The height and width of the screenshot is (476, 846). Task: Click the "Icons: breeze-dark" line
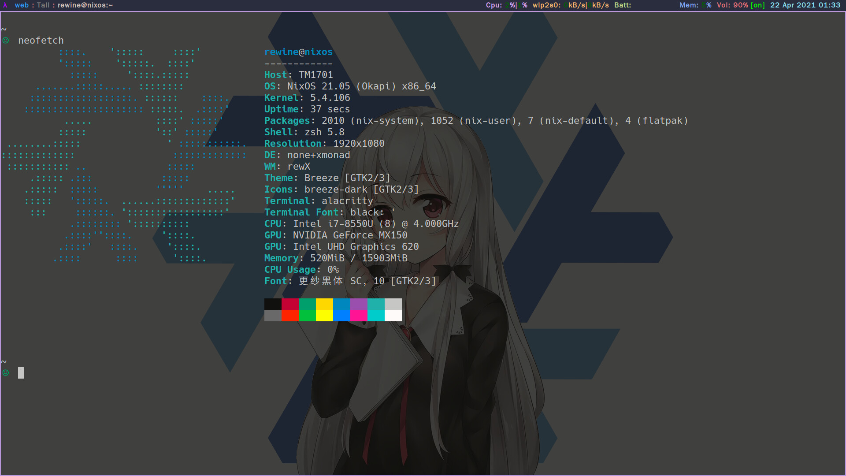[341, 190]
